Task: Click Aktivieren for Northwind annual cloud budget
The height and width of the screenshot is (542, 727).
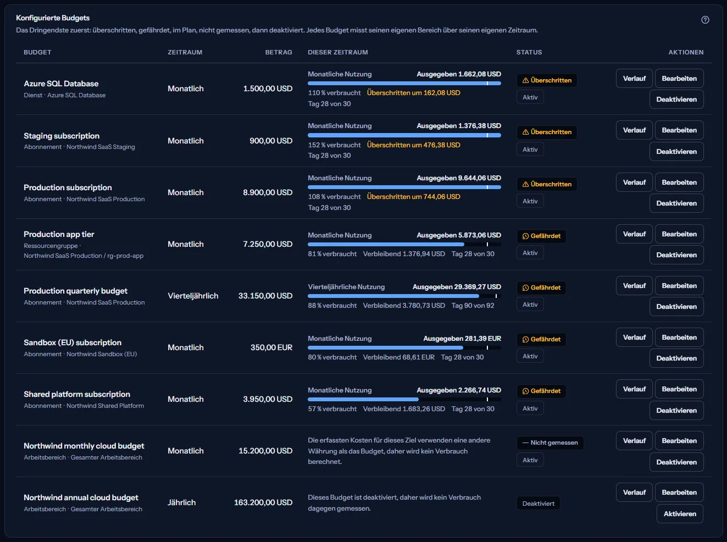Action: pos(680,514)
